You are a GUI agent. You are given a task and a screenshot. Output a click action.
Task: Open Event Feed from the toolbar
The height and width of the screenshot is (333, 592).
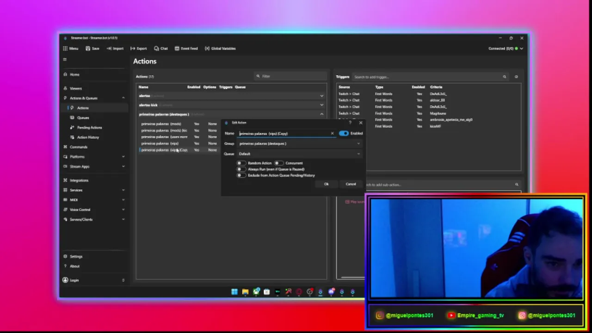point(186,48)
